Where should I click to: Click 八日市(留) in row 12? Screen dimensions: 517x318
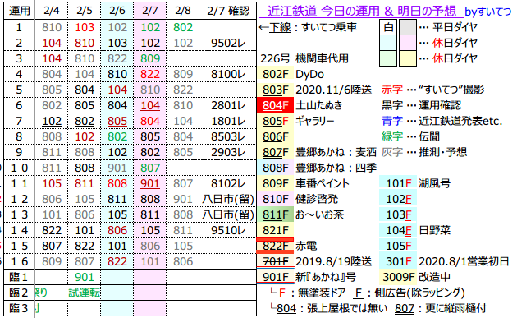point(228,199)
